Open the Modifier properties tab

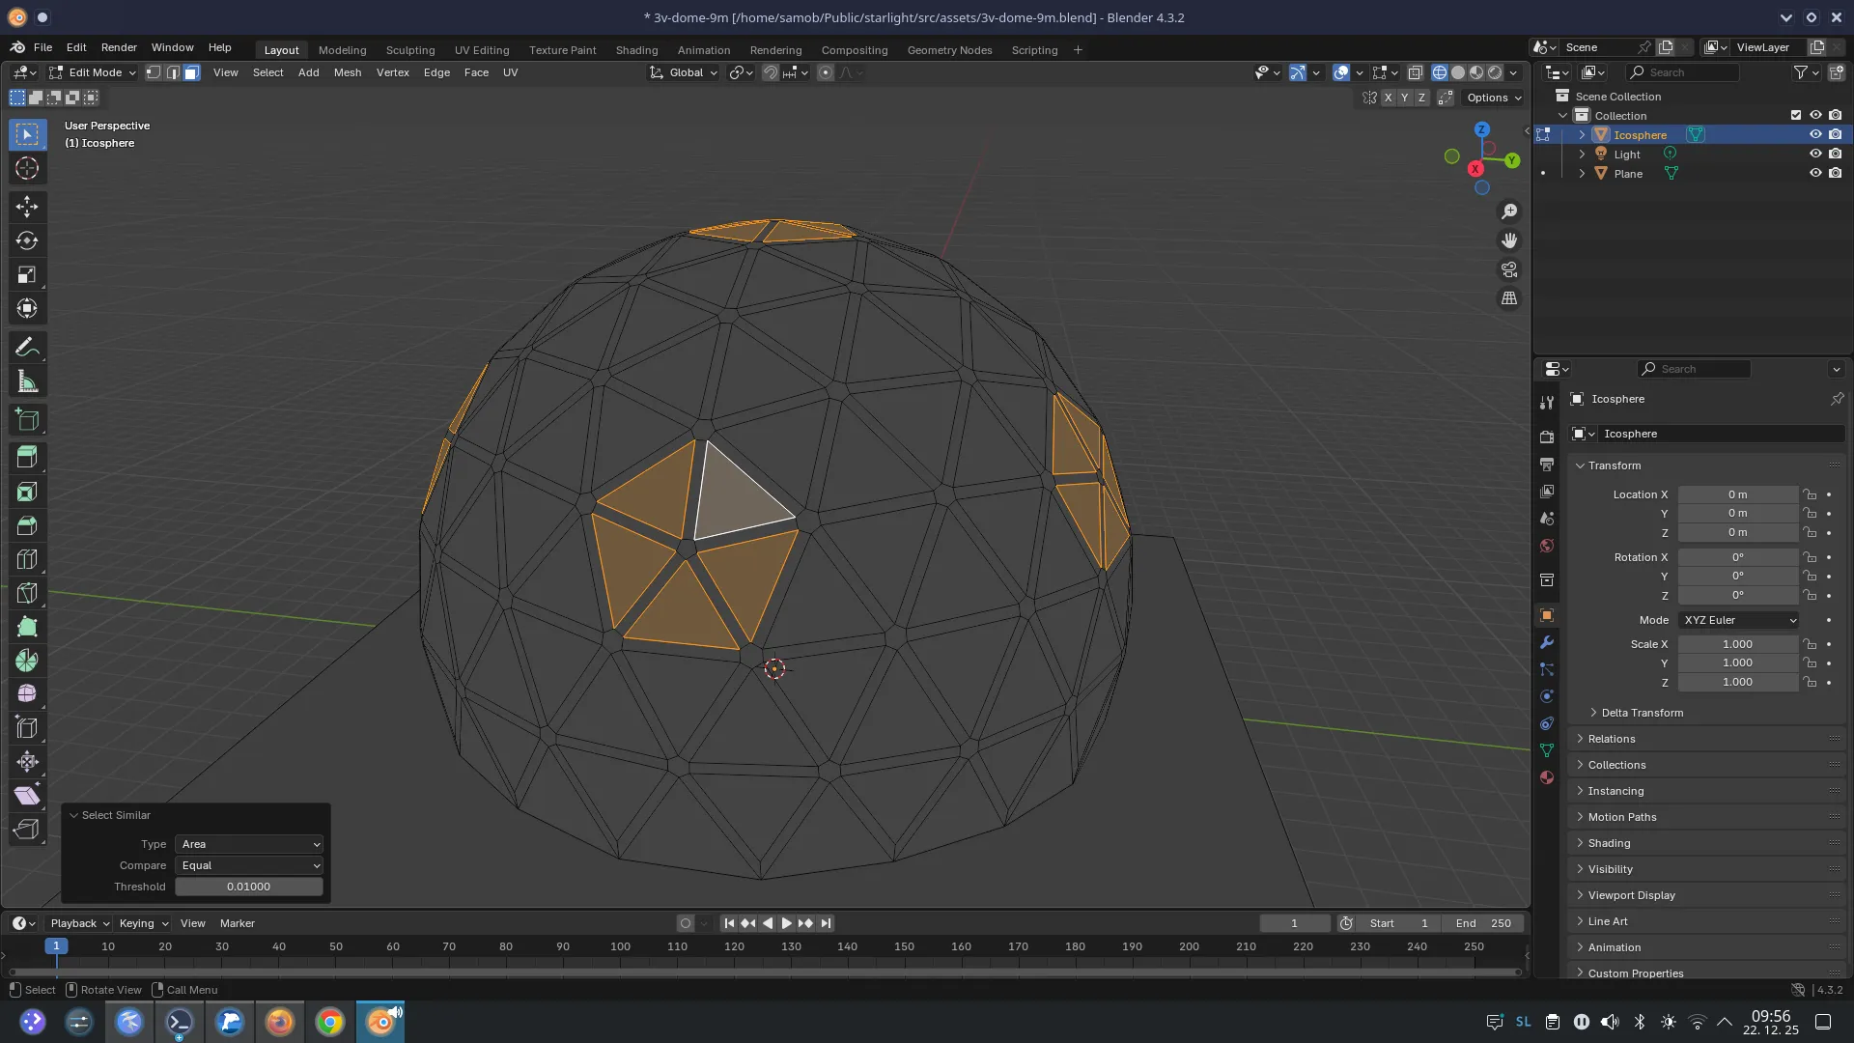click(1547, 642)
